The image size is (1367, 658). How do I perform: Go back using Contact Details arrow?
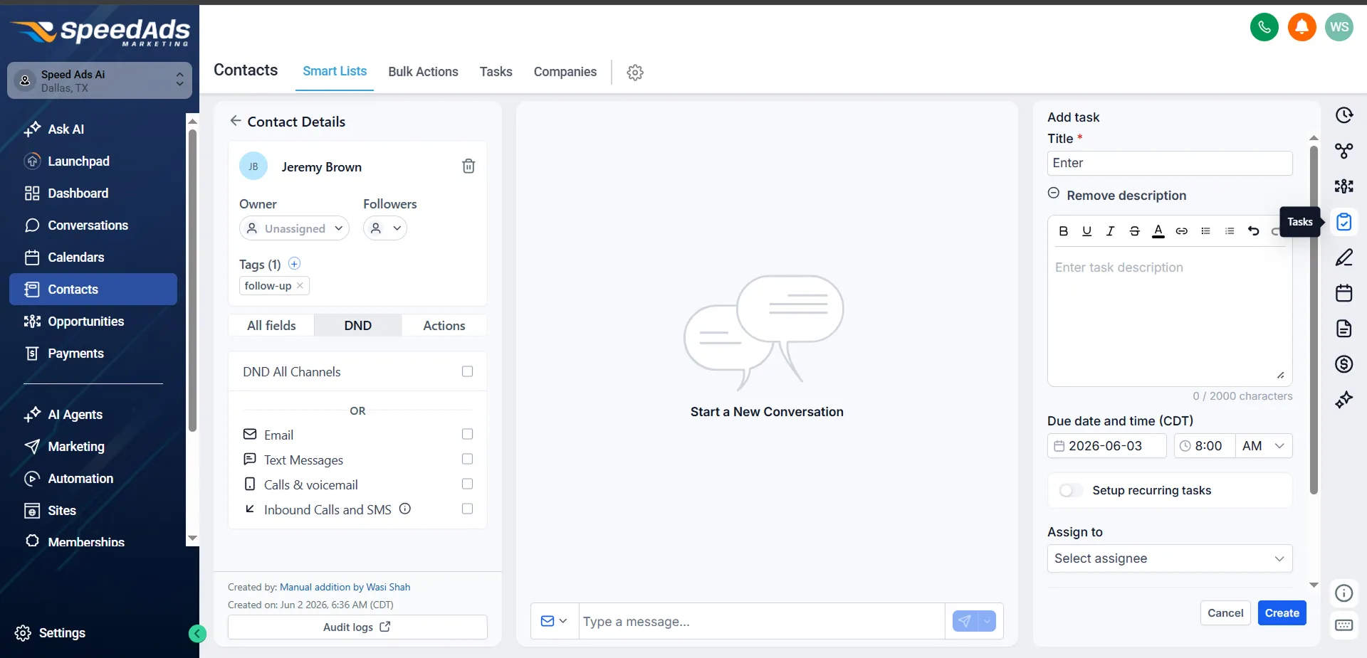coord(236,121)
